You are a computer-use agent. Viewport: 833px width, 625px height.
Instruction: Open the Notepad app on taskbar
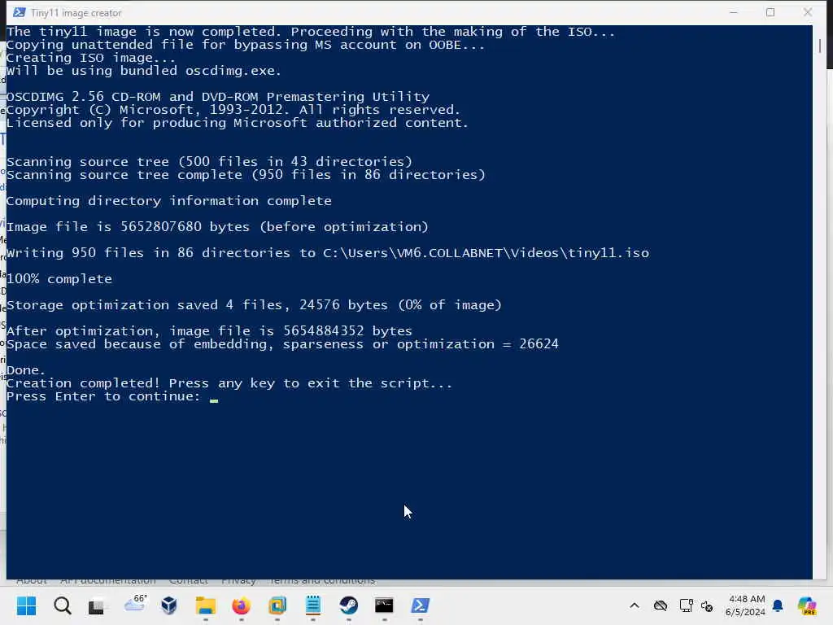(x=313, y=605)
